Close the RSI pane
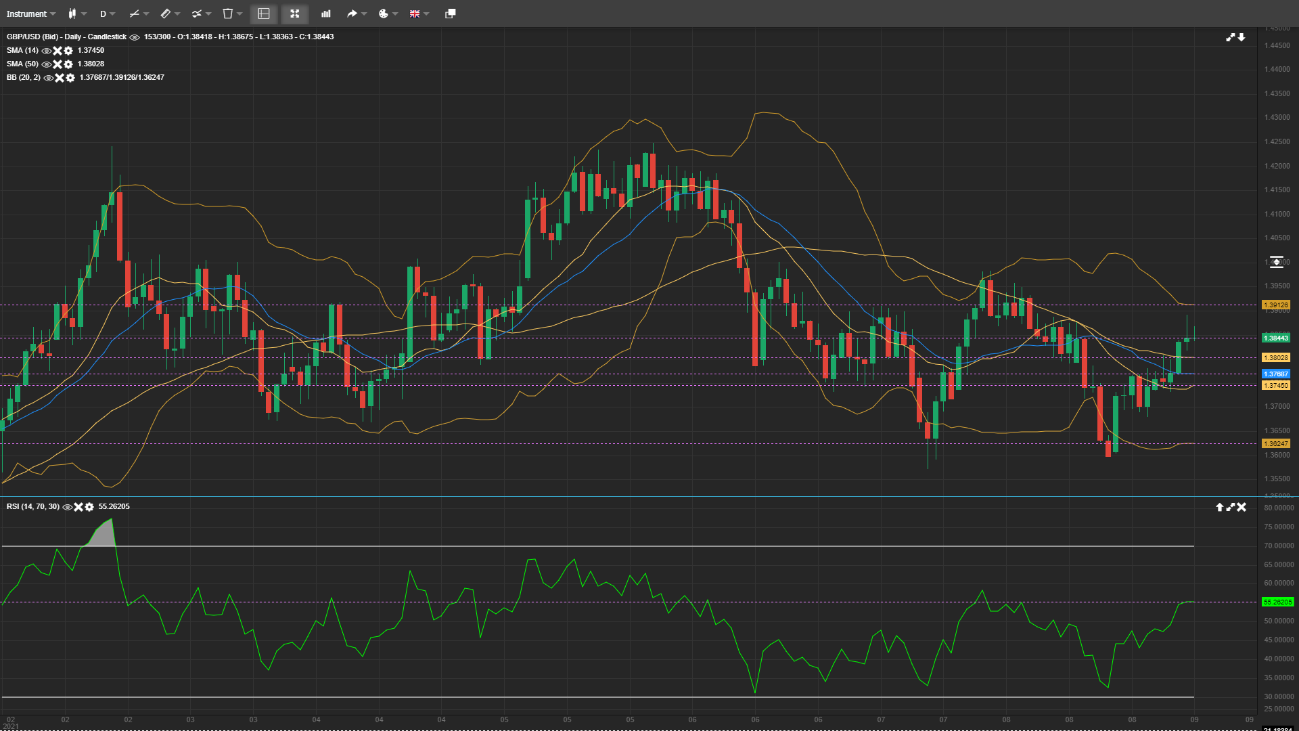 pos(1241,507)
